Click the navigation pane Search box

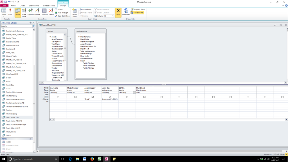tap(16, 26)
